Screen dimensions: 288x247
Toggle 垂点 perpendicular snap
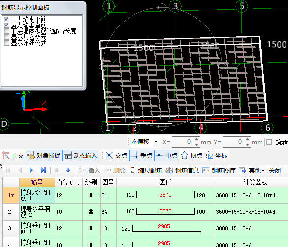tap(141, 156)
